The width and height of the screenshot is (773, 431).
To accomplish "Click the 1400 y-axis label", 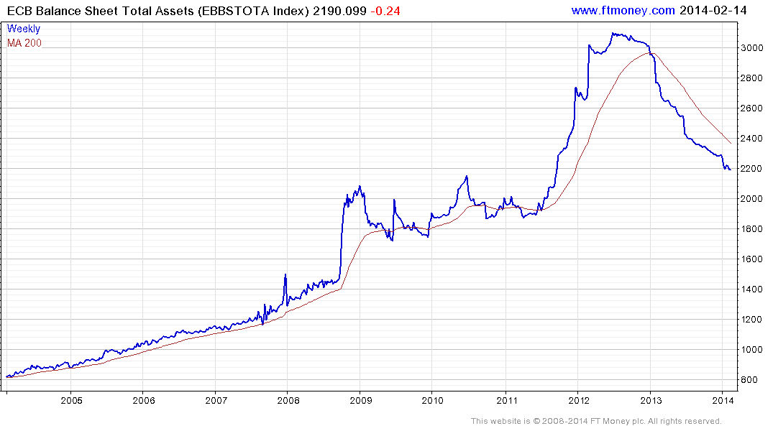I will pyautogui.click(x=752, y=289).
